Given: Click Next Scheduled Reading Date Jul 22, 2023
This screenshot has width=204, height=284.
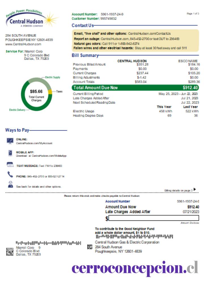Looking at the screenshot, I should click(190, 103).
